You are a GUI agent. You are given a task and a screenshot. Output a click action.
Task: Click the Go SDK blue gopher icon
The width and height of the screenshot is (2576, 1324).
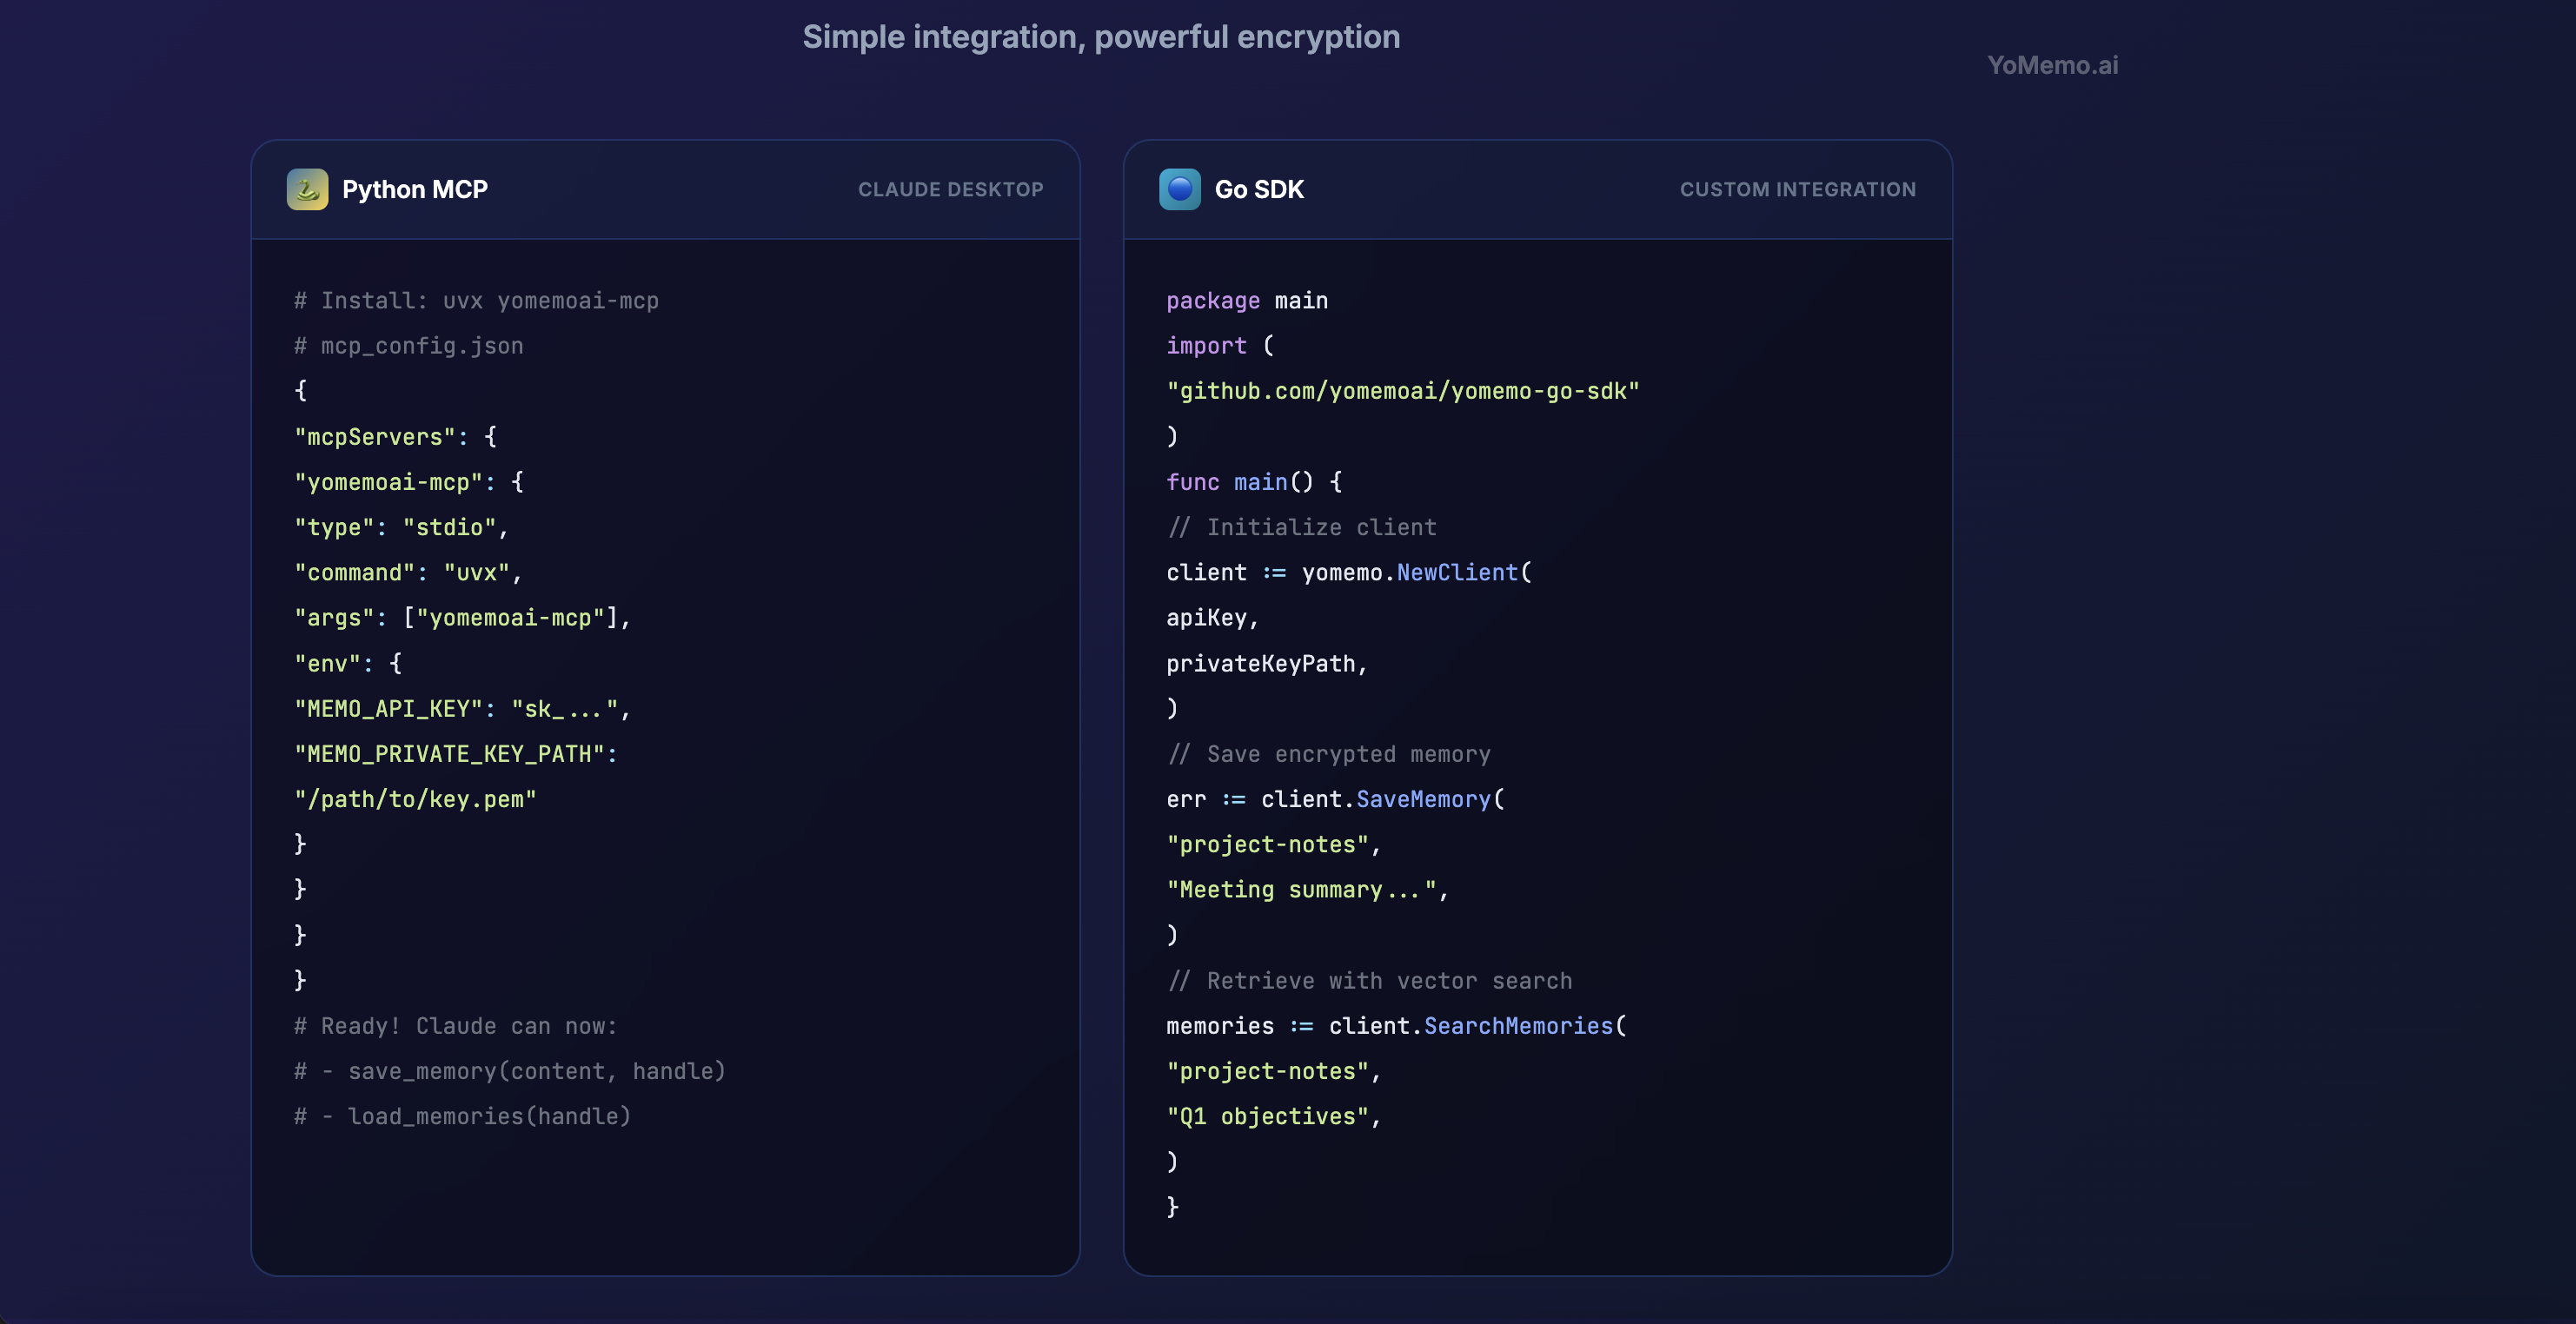(1179, 189)
